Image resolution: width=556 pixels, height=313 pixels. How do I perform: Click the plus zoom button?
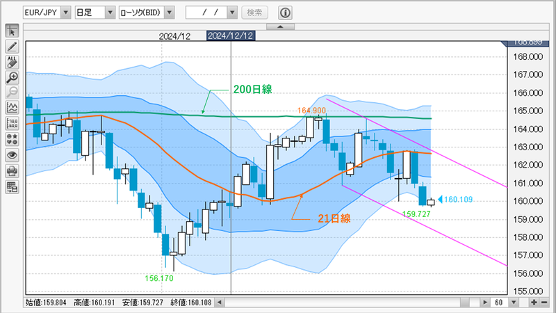click(534, 303)
